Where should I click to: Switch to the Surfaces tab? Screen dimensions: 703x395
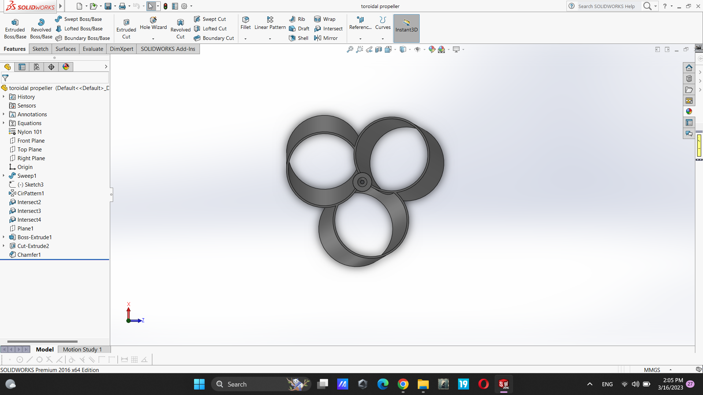click(x=66, y=49)
